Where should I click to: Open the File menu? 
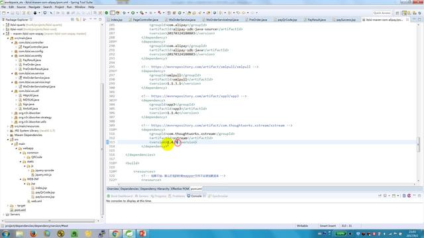(3, 7)
